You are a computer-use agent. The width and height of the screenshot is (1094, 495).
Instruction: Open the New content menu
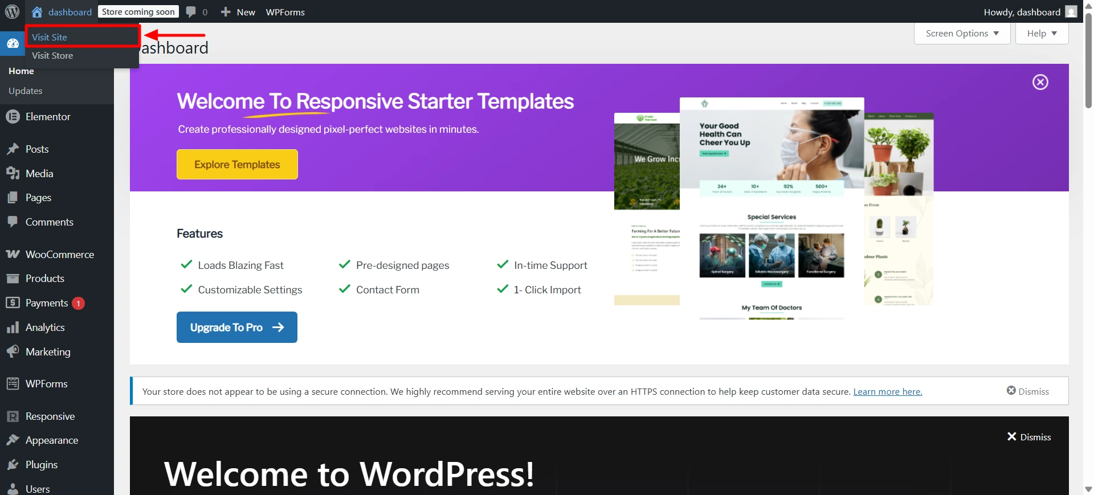click(238, 12)
